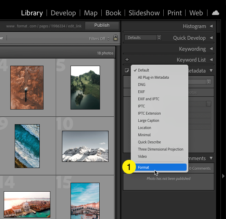This screenshot has width=226, height=219.
Task: Select the snowy mountain range thumbnail
Action: pyautogui.click(x=85, y=146)
